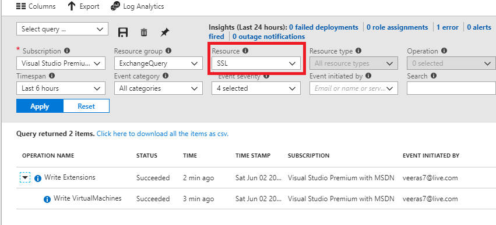Sort by STATUS column header
This screenshot has width=496, height=225.
146,156
